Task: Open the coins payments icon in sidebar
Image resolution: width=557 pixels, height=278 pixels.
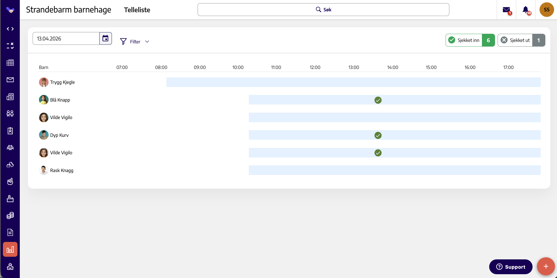Action: click(x=10, y=215)
